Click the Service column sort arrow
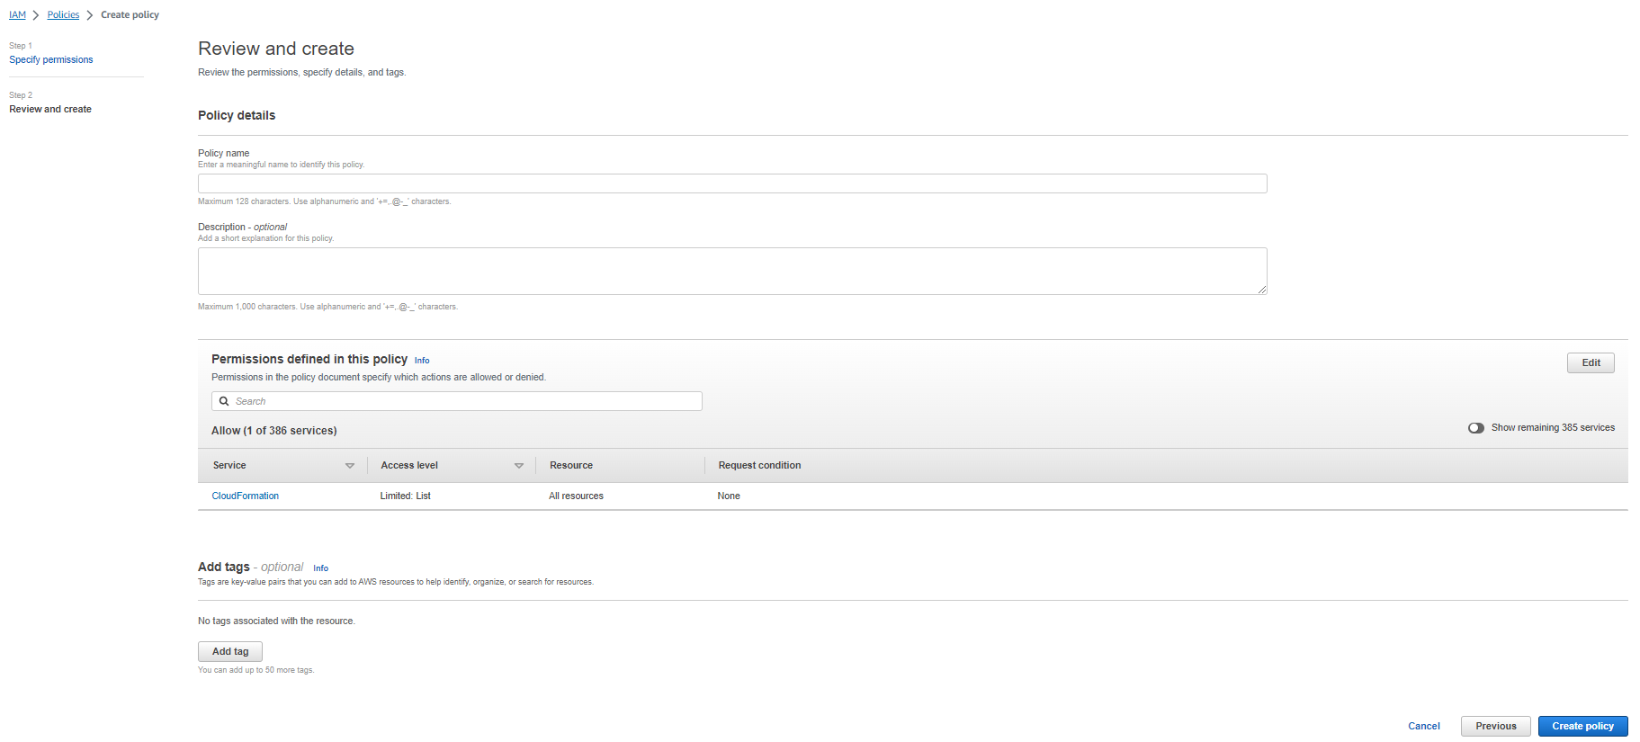Viewport: 1640px width, 742px height. [350, 466]
